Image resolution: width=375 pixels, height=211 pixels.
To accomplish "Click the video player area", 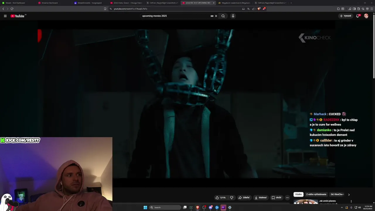I will (x=186, y=104).
